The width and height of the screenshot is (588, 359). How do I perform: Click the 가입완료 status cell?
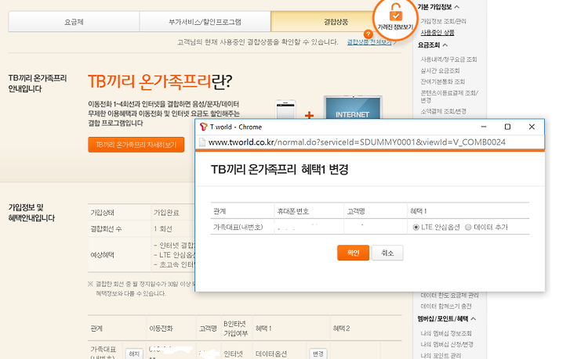[166, 213]
